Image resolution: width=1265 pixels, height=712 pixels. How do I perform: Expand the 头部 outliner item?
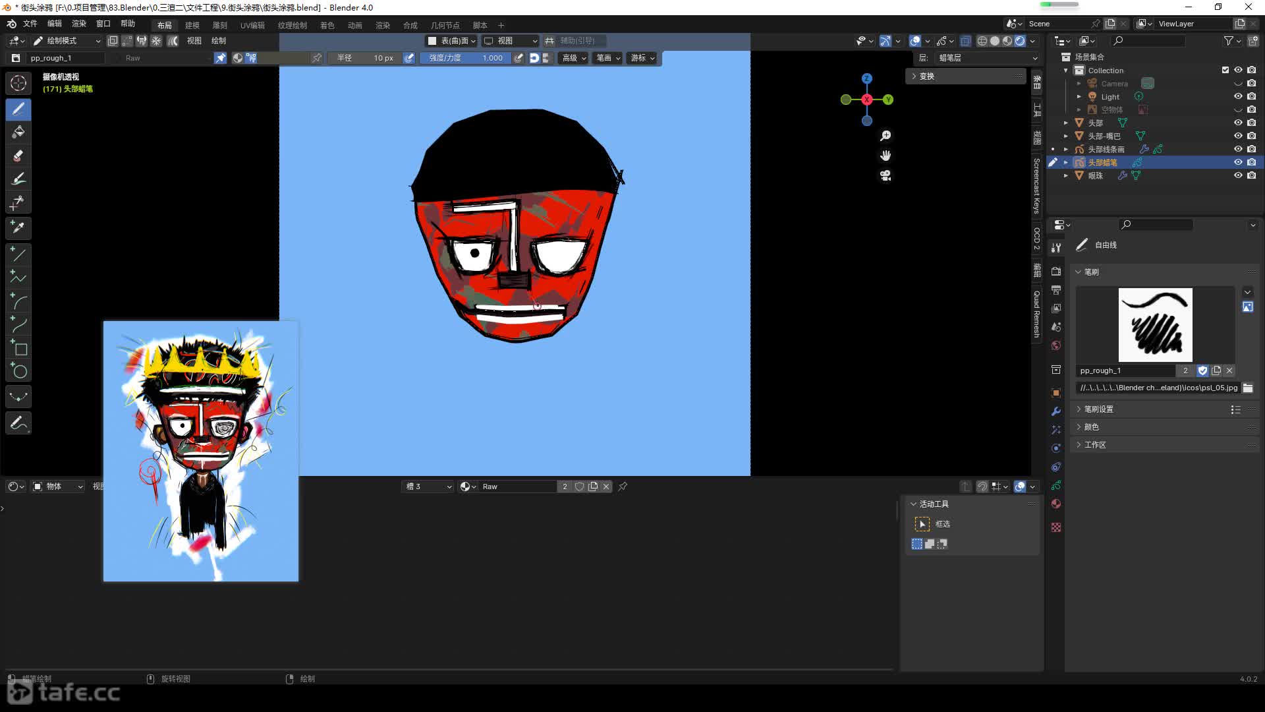1066,123
